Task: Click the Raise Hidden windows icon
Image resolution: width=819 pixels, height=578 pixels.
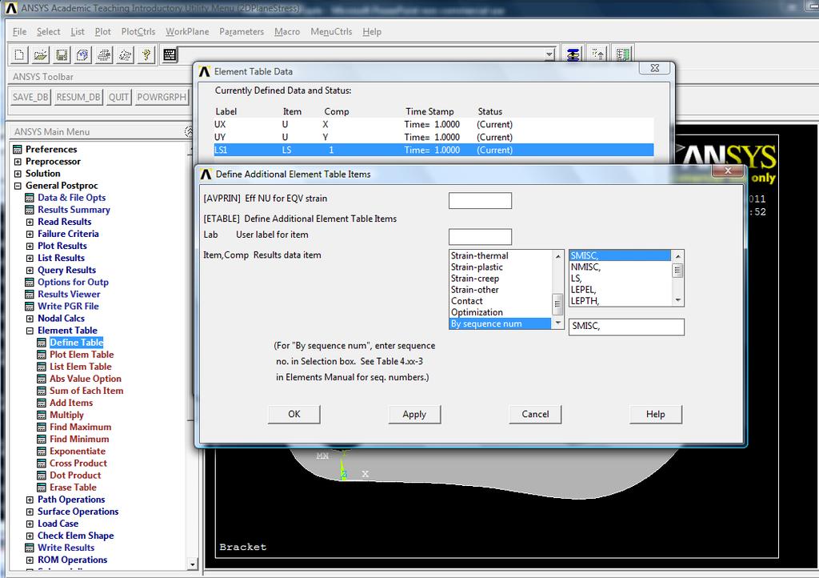Action: point(573,54)
